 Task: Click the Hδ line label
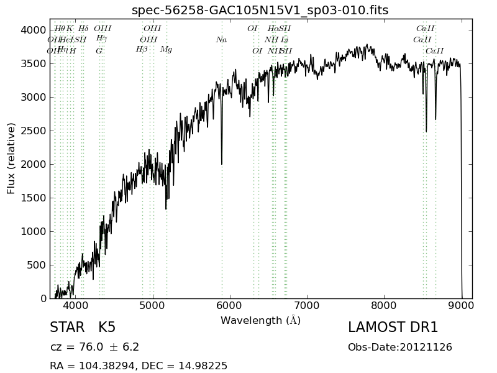pos(83,29)
